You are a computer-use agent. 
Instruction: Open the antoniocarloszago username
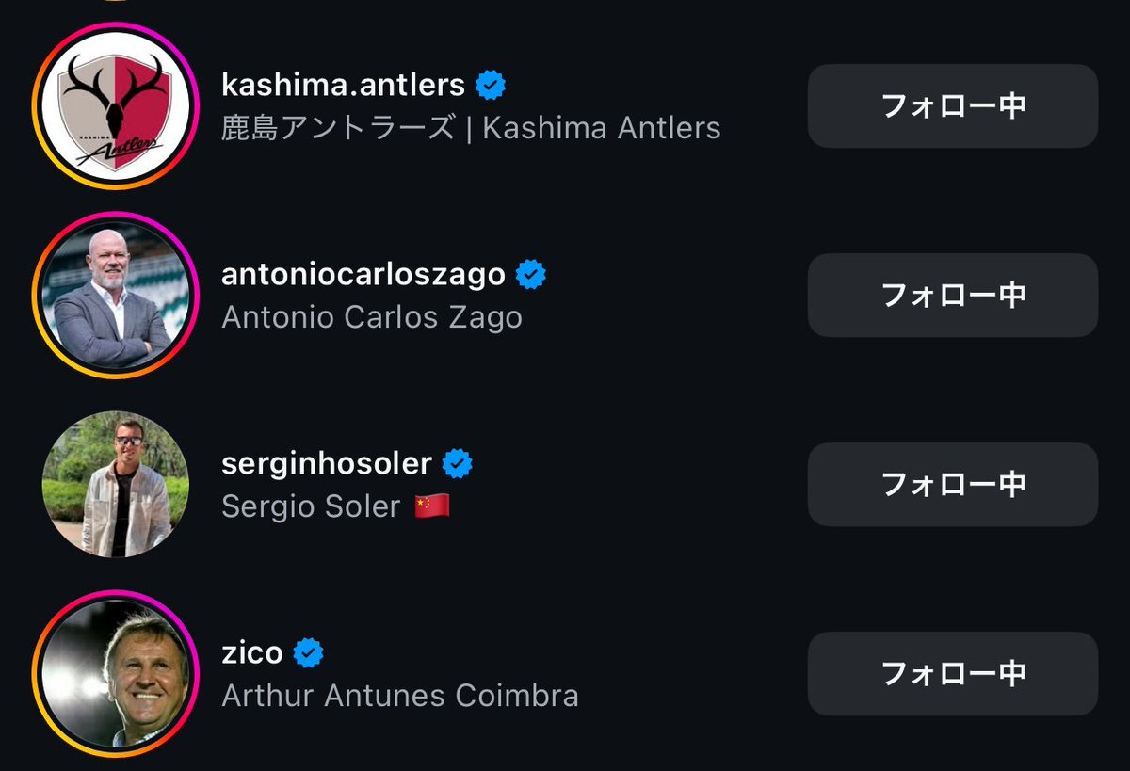(x=363, y=275)
